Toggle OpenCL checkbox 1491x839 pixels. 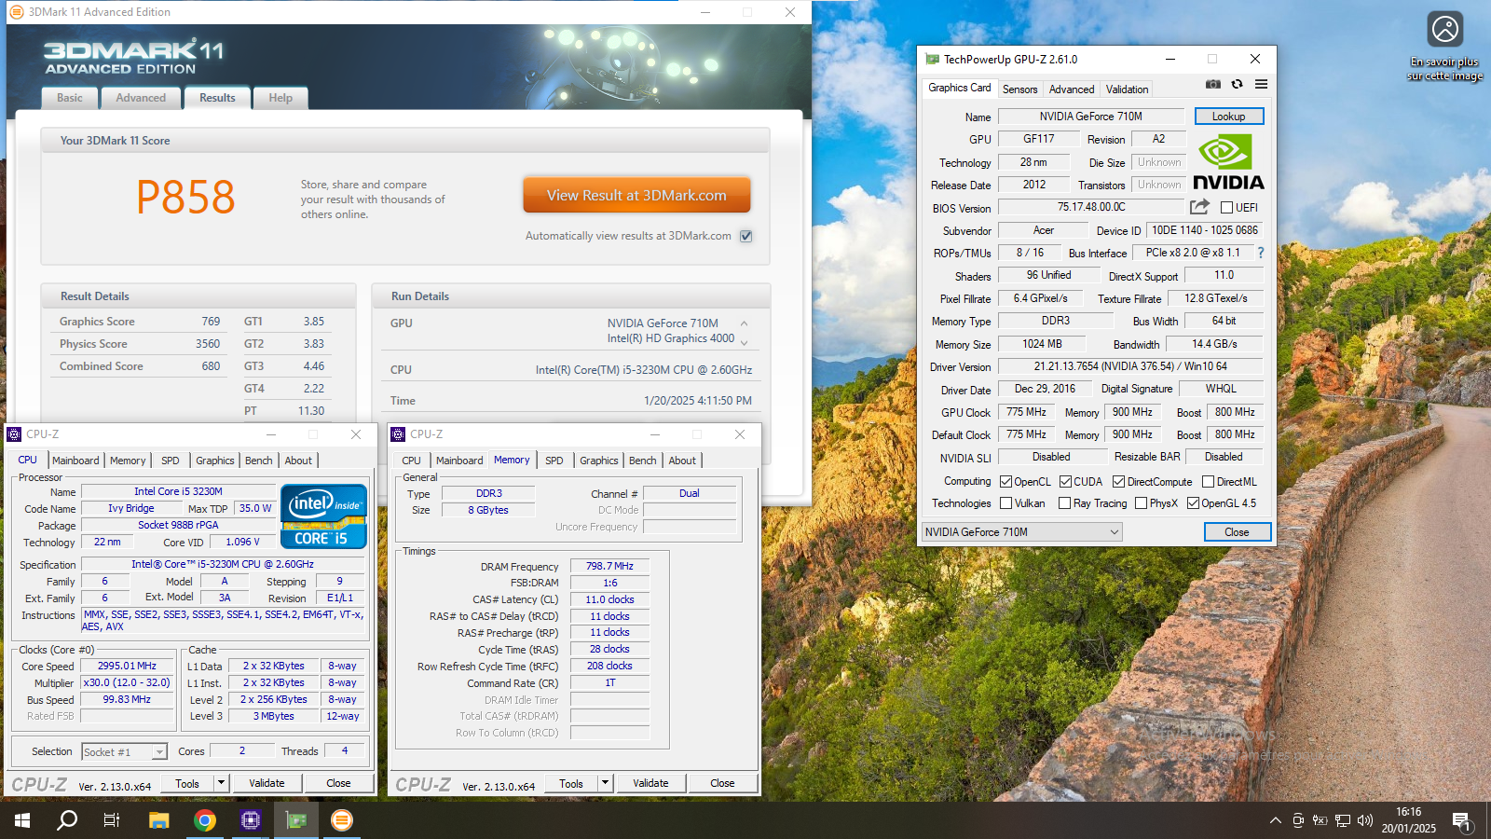[x=1005, y=482]
